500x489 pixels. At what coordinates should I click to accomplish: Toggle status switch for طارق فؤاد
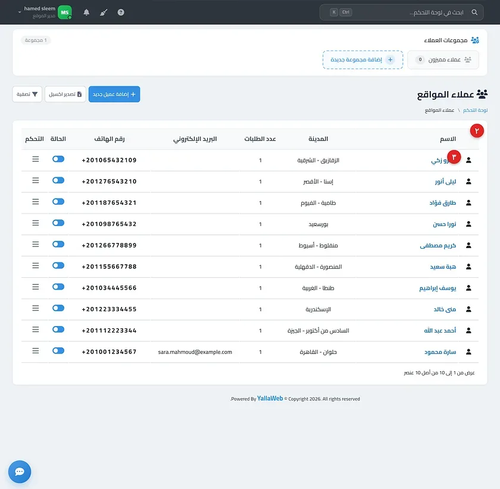point(58,202)
